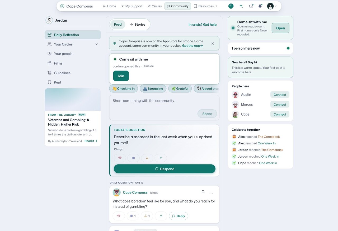Click the Read it link
Image resolution: width=338 pixels, height=231 pixels.
(x=91, y=141)
